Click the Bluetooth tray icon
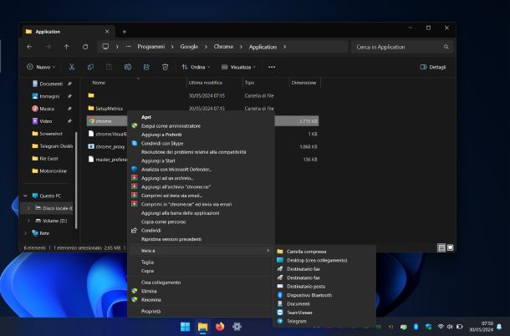The width and height of the screenshot is (510, 336). tap(416, 327)
